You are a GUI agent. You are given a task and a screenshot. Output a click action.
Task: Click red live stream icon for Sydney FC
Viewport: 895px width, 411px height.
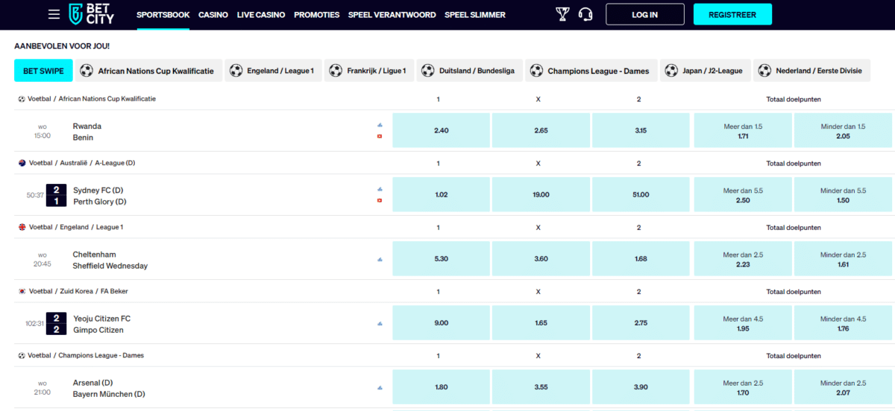pyautogui.click(x=380, y=200)
